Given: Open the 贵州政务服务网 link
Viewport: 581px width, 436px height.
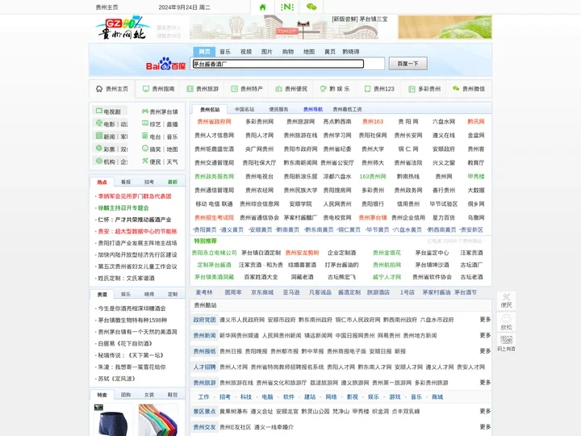Looking at the screenshot, I should click(x=214, y=177).
